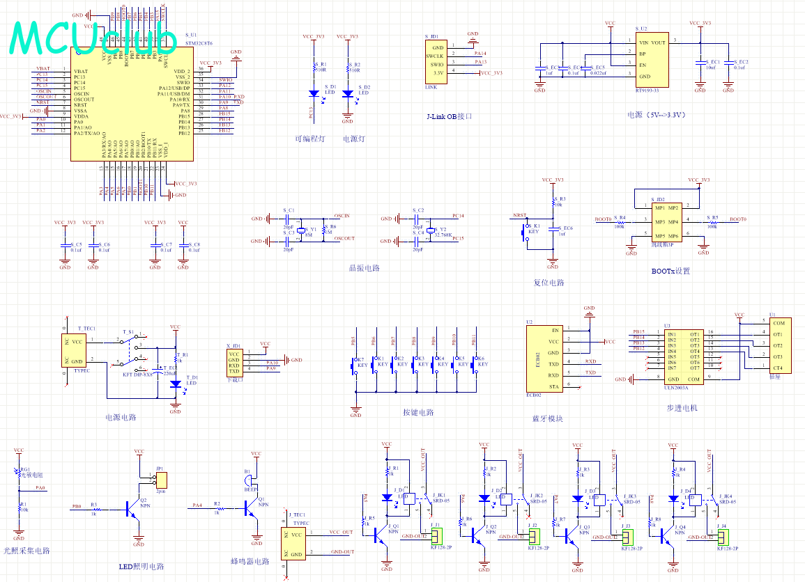Image resolution: width=805 pixels, height=582 pixels.
Task: Click the blue S_D1 programmable LED symbol
Action: [x=314, y=93]
